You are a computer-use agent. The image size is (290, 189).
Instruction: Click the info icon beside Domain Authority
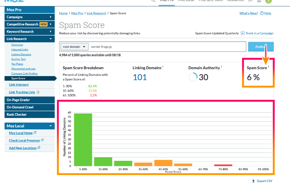pyautogui.click(x=221, y=66)
